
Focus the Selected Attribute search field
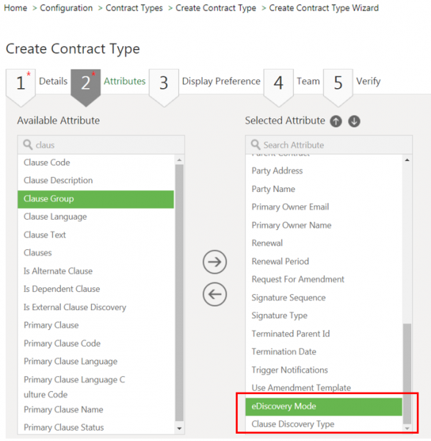click(x=329, y=145)
